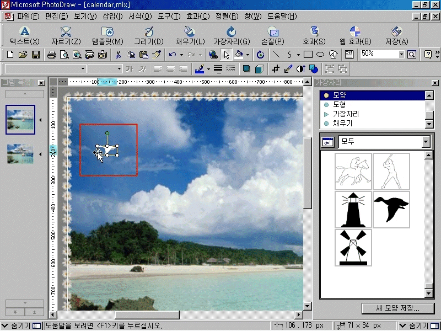Click the 저장(A) save button
Viewport: 441px width, 331px height.
pyautogui.click(x=396, y=36)
